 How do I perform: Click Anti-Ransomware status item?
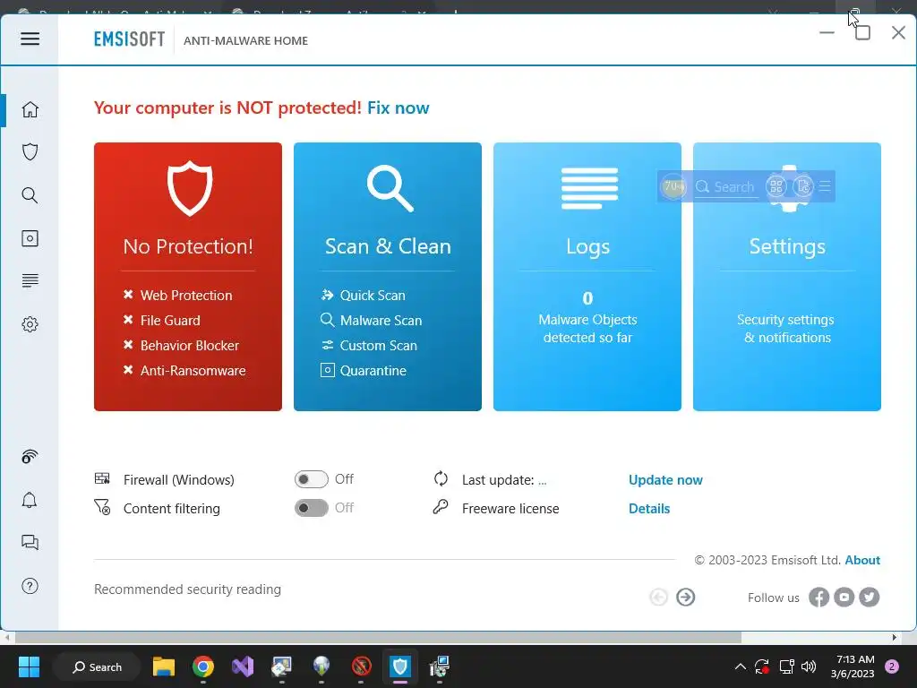tap(184, 371)
